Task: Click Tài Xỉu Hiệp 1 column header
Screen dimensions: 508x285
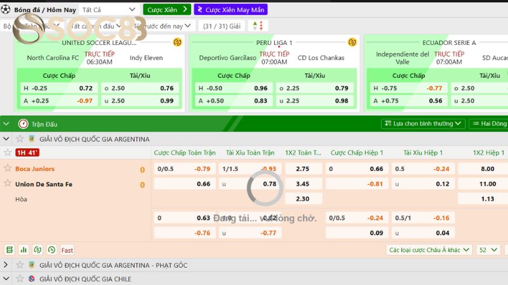Action: (423, 153)
